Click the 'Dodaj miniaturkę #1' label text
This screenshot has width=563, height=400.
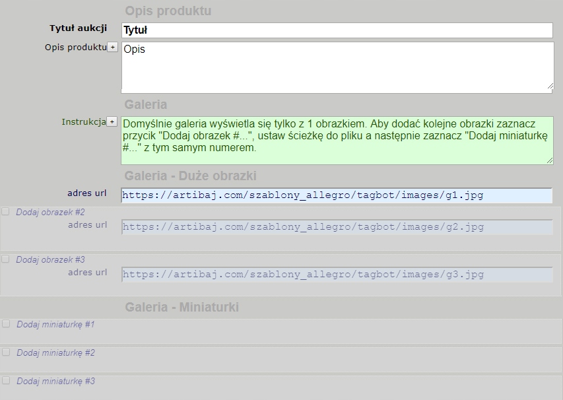55,325
